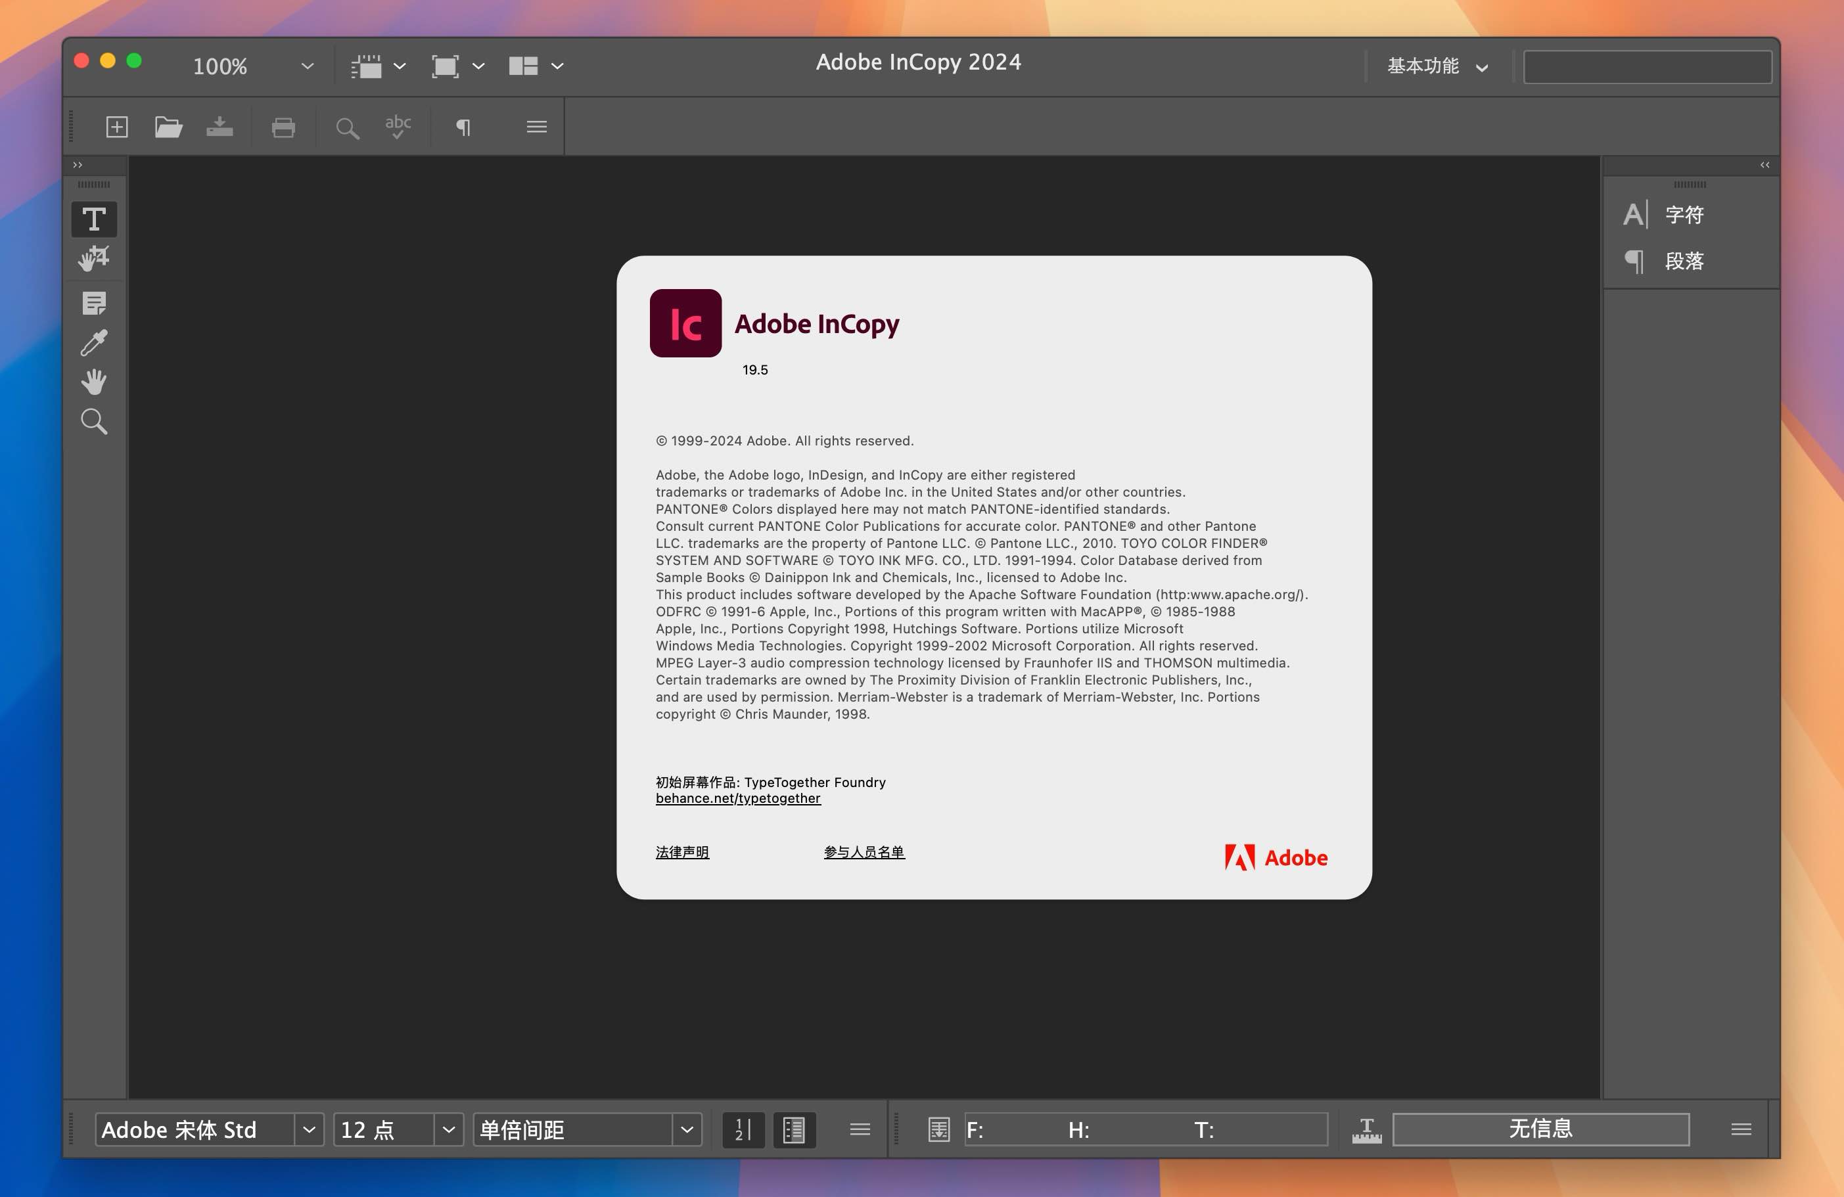Pick the Eyedropper tool
1844x1197 pixels.
(x=94, y=342)
